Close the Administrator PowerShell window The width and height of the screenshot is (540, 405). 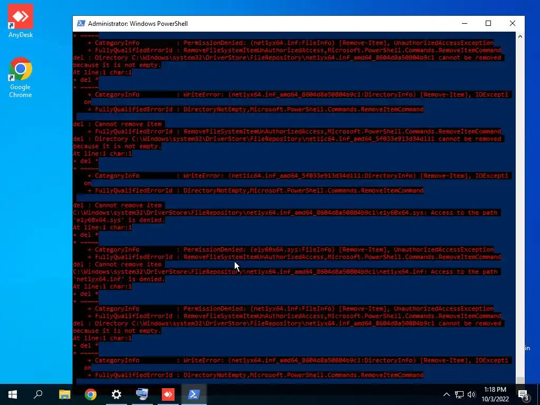point(513,23)
